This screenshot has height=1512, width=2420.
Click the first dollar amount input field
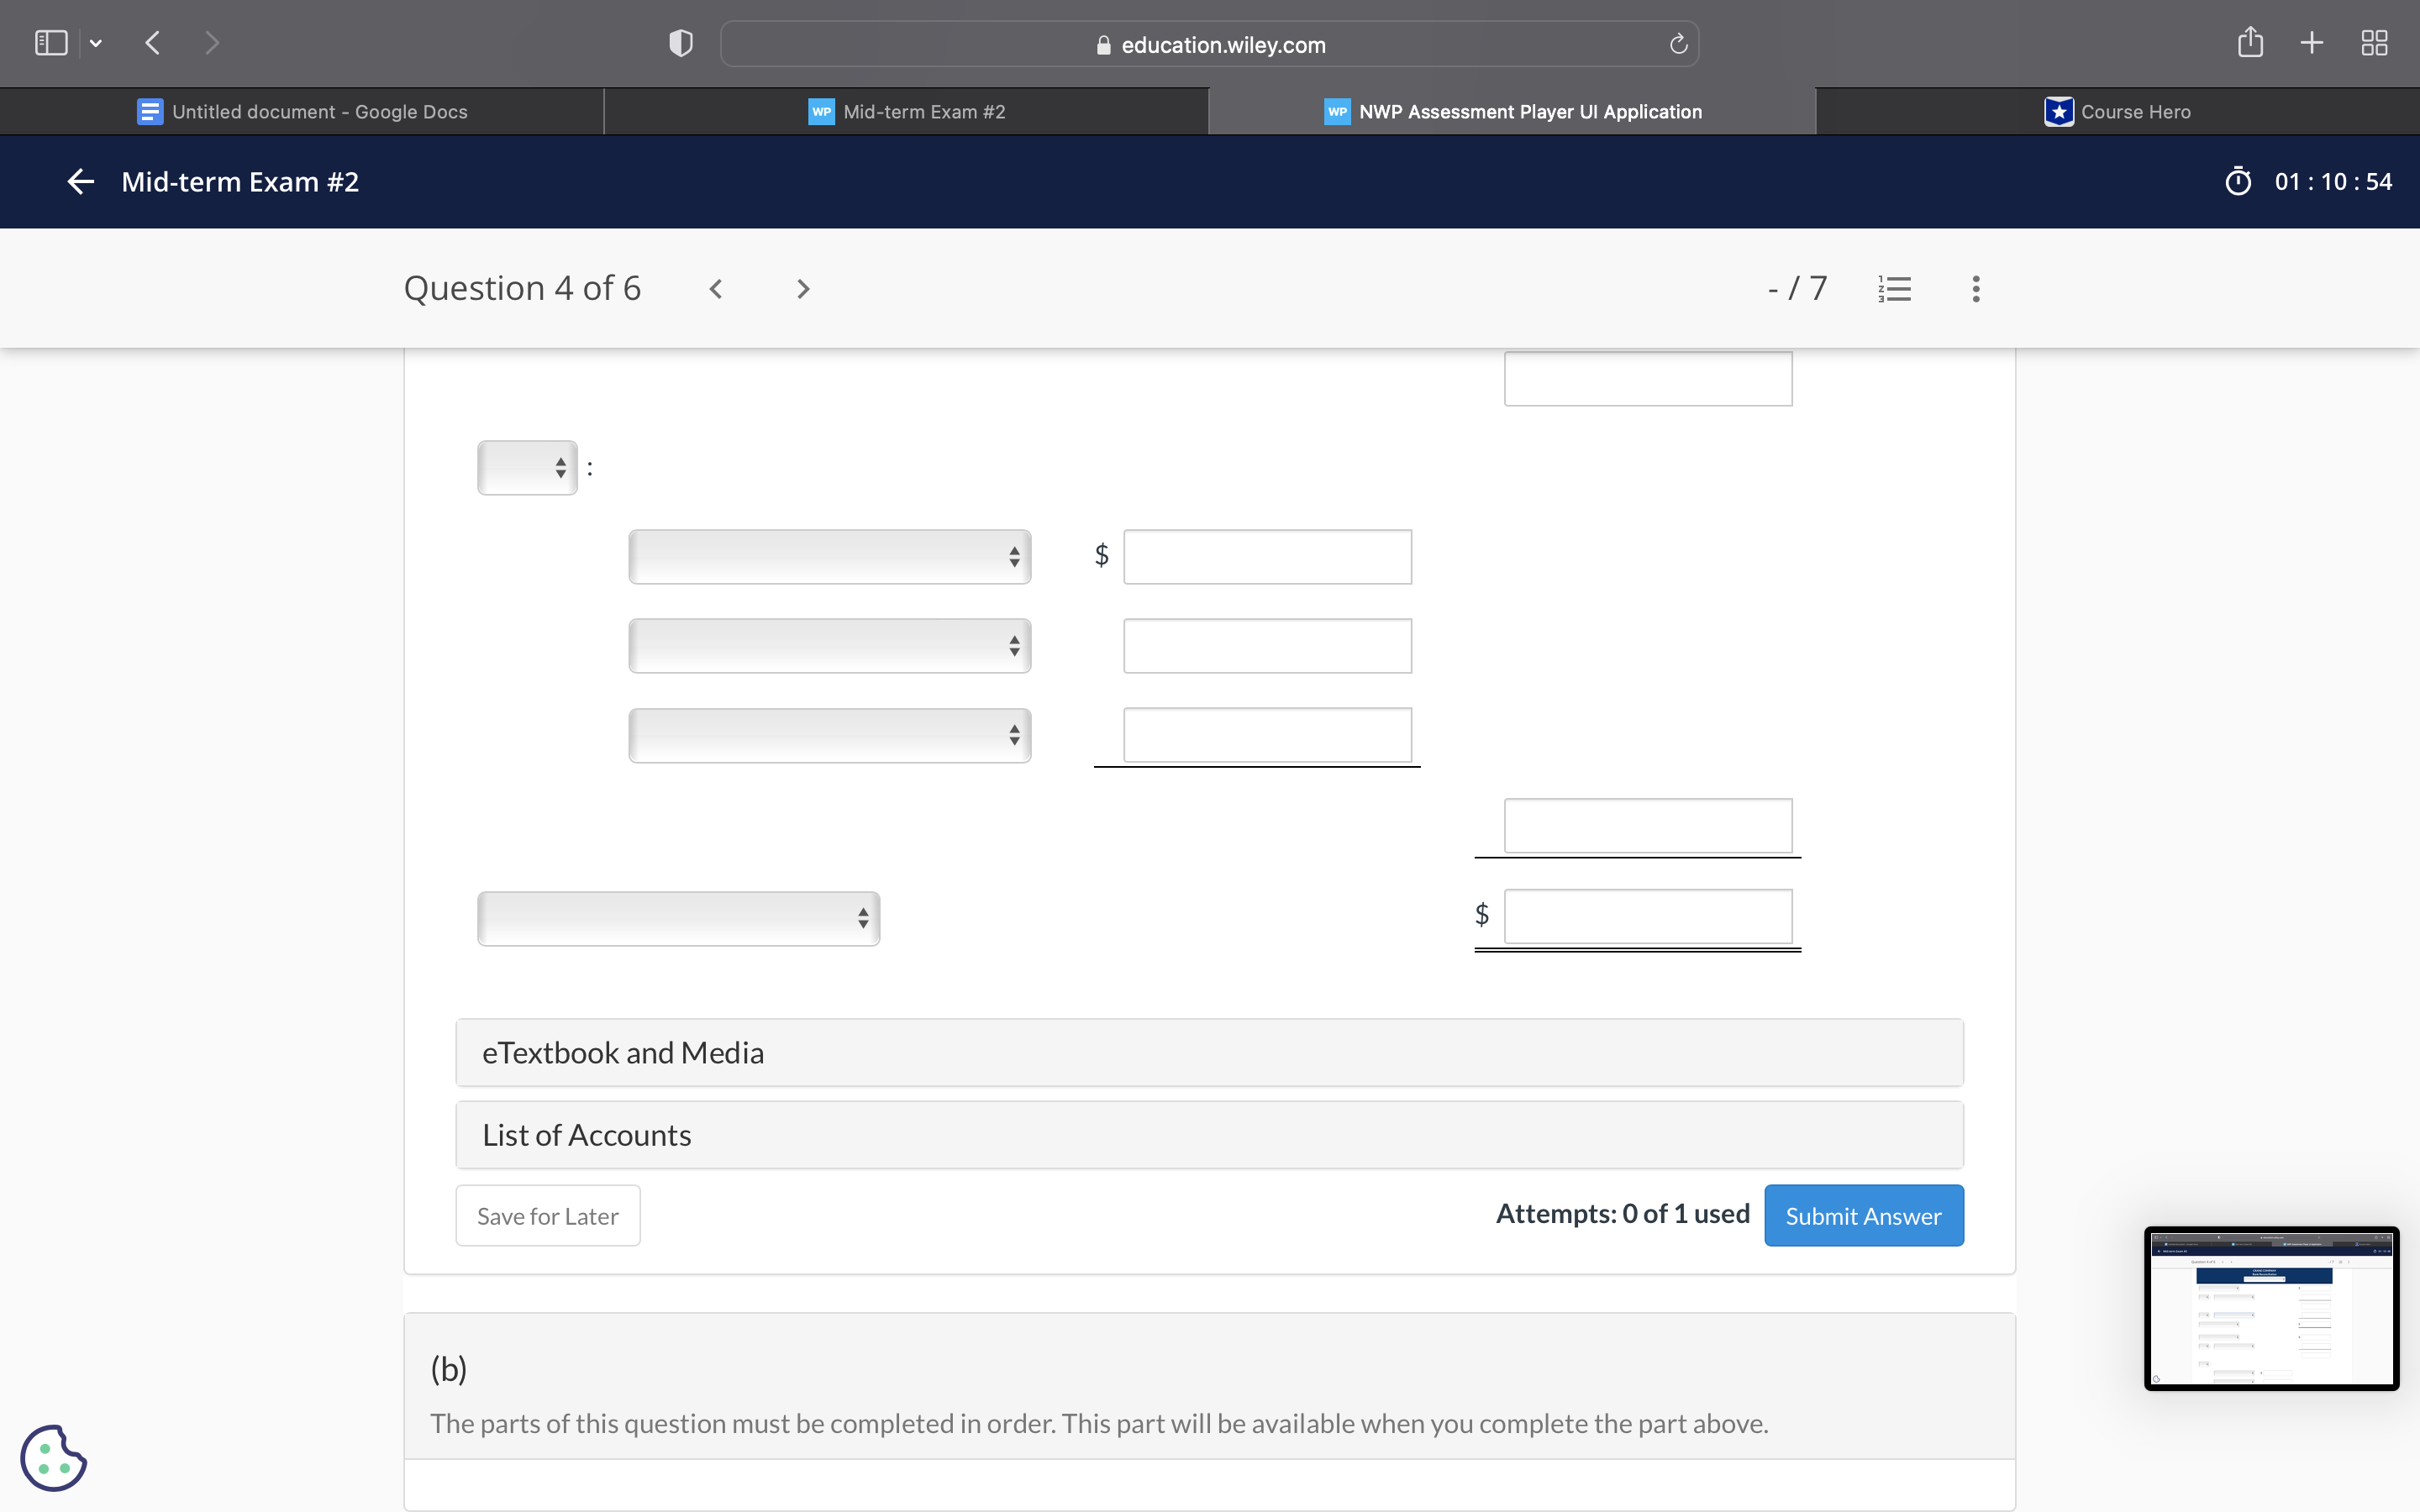coord(1266,556)
